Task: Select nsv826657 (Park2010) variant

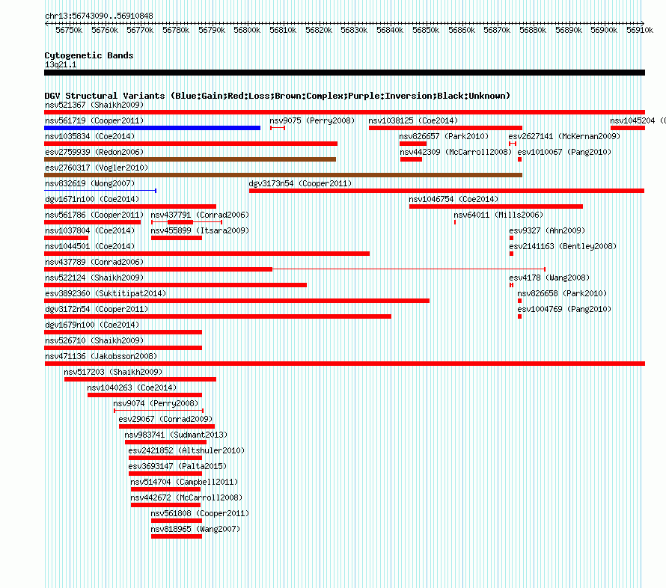Action: coord(444,136)
